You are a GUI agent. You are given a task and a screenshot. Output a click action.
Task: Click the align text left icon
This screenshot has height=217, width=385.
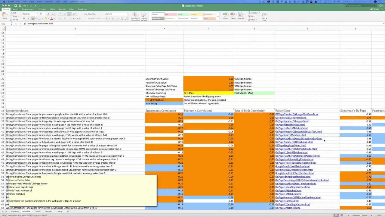coord(60,19)
